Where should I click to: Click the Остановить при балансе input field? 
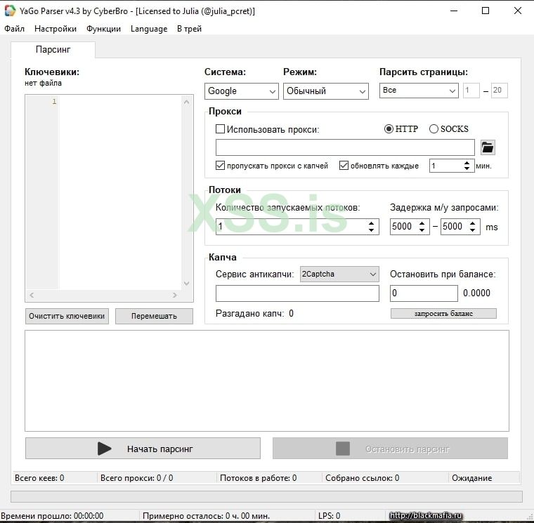coord(424,293)
